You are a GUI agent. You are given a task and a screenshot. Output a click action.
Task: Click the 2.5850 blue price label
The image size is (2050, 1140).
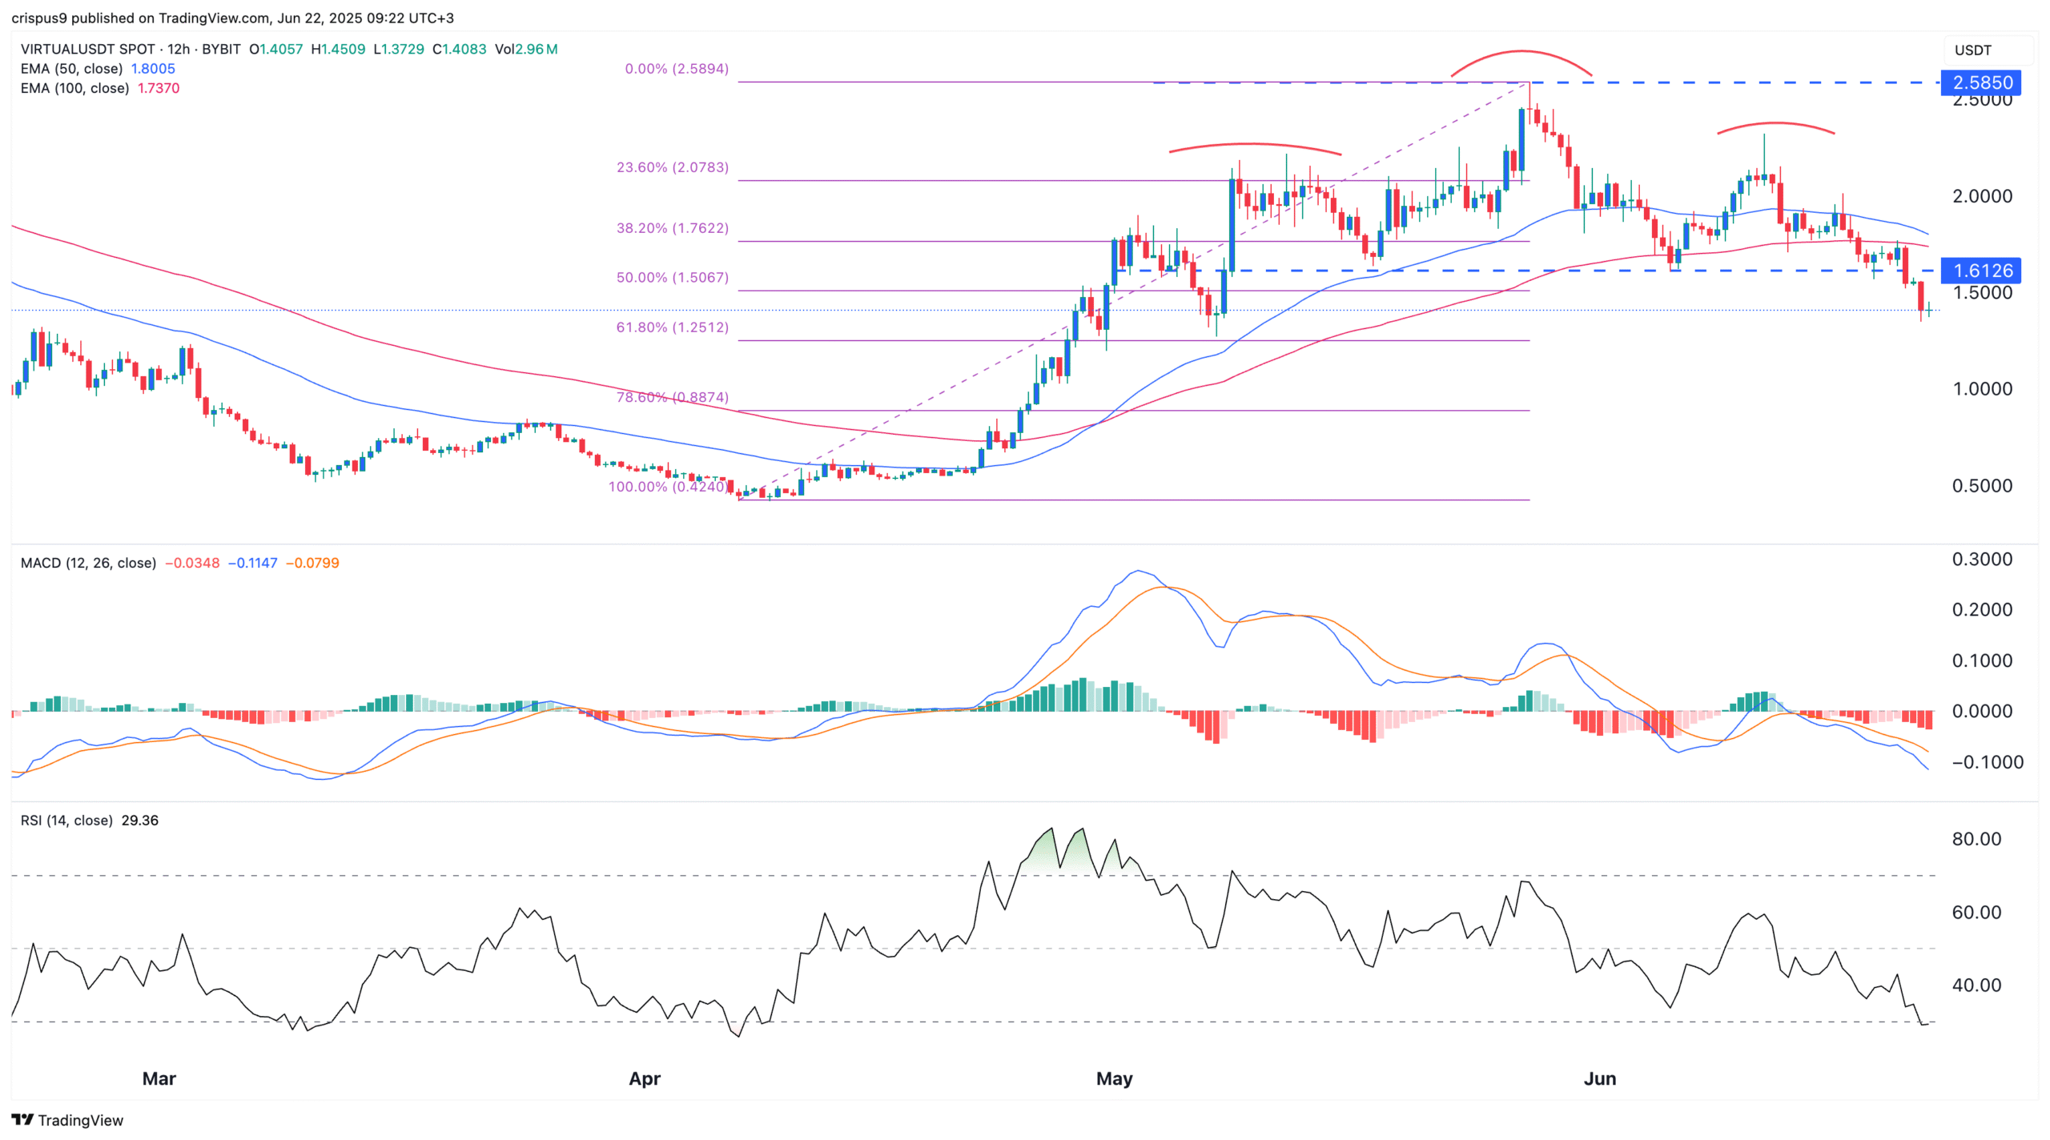click(x=1981, y=82)
